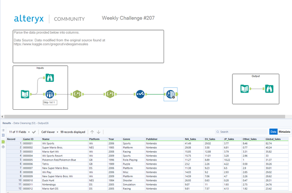Click the JP_Sales column header
Viewport: 292px width, 193px height.
(x=233, y=139)
